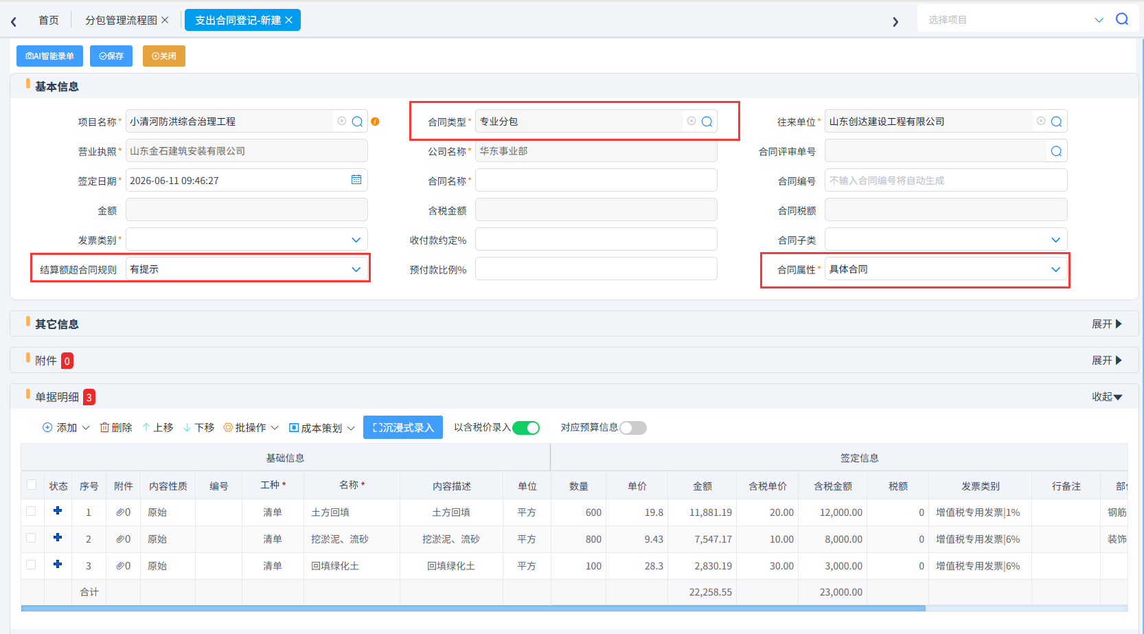Open lookup for 往来单位 field

pyautogui.click(x=1056, y=122)
